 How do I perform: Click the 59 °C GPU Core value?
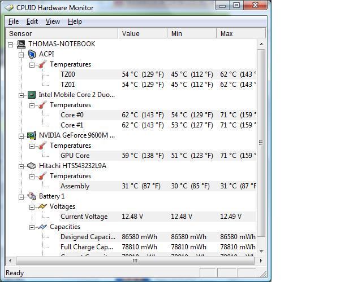[143, 156]
